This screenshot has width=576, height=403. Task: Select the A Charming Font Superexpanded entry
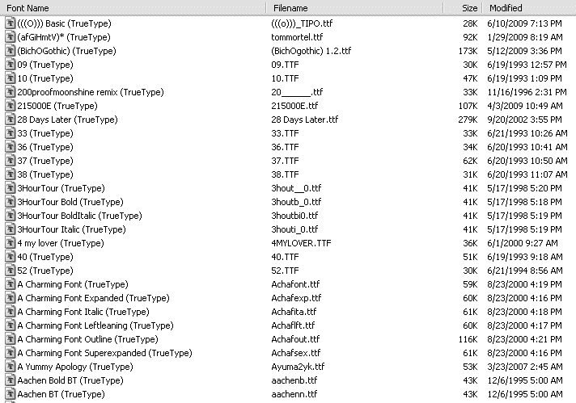click(x=104, y=353)
